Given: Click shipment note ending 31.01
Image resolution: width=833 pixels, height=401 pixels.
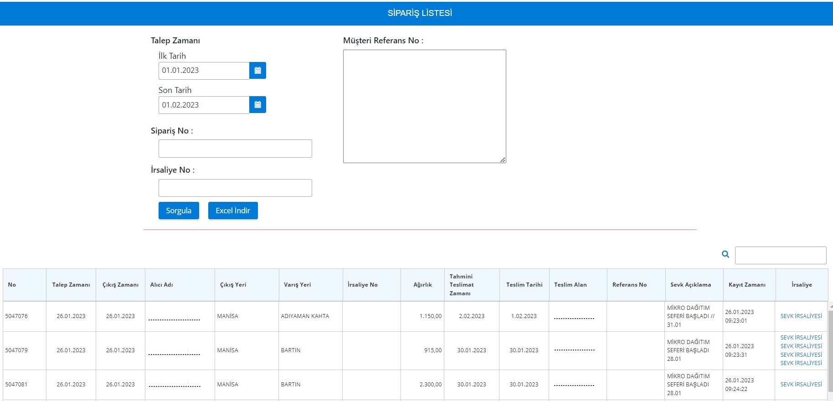Looking at the screenshot, I should (x=691, y=316).
